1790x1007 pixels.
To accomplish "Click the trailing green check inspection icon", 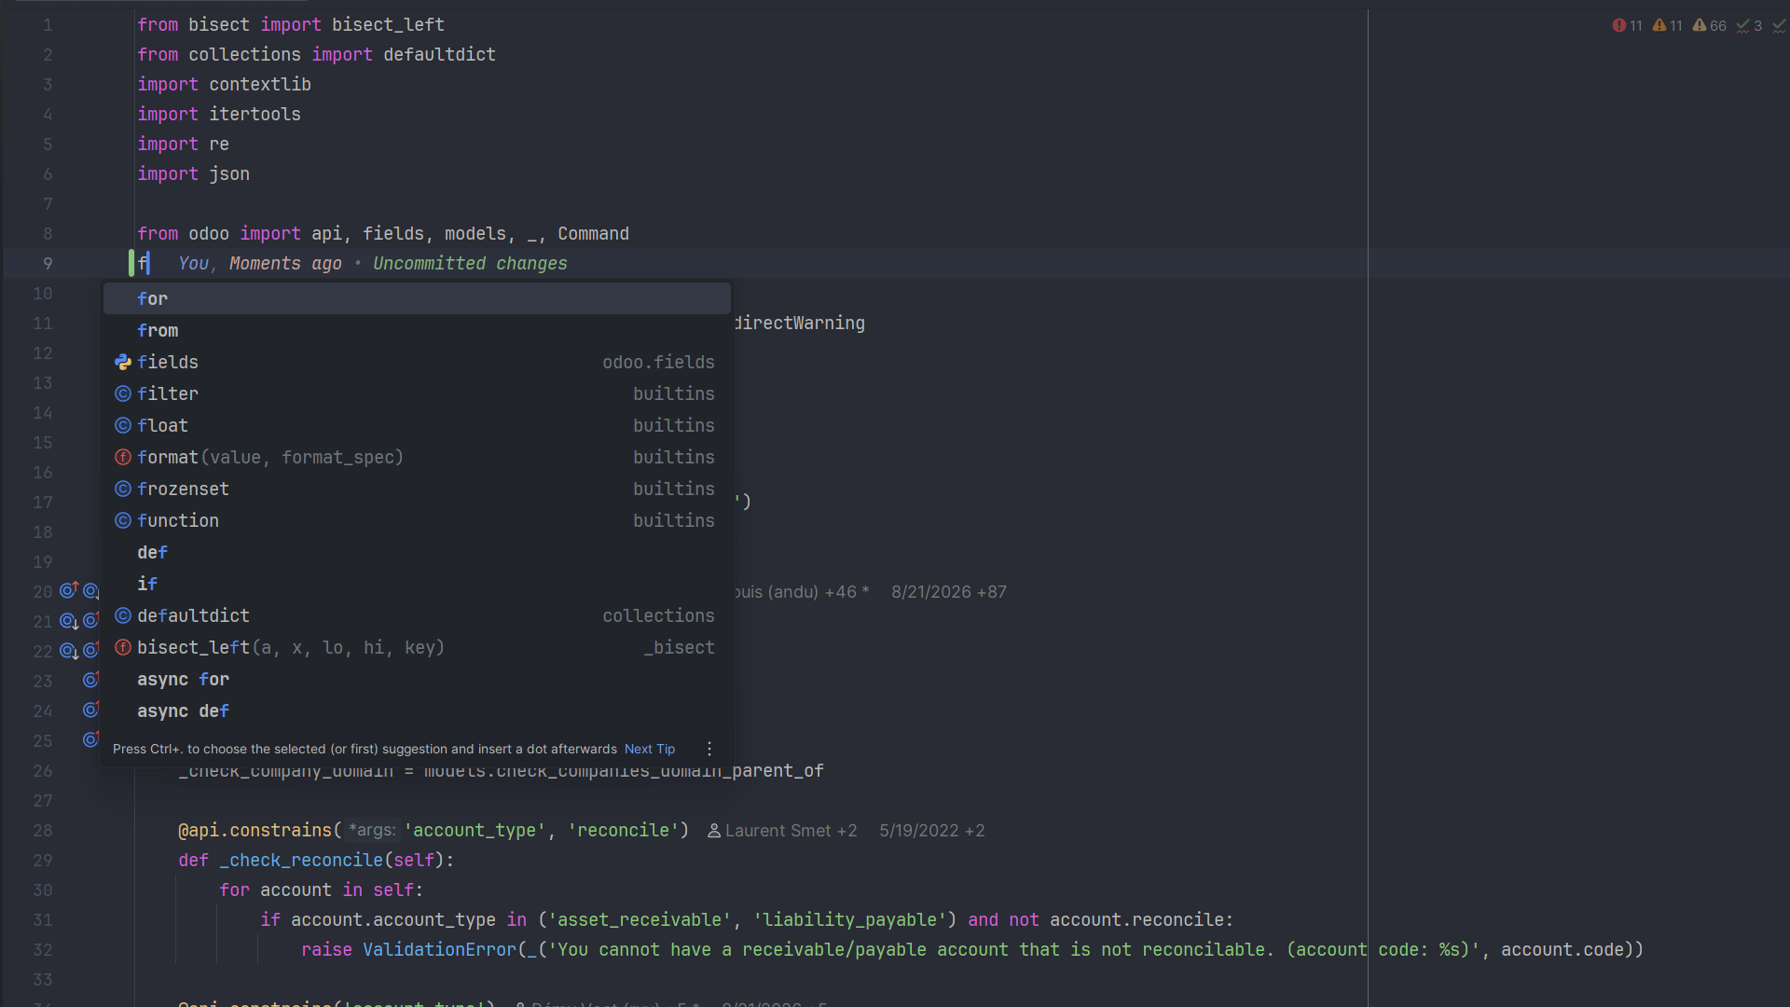I will pos(1780,26).
